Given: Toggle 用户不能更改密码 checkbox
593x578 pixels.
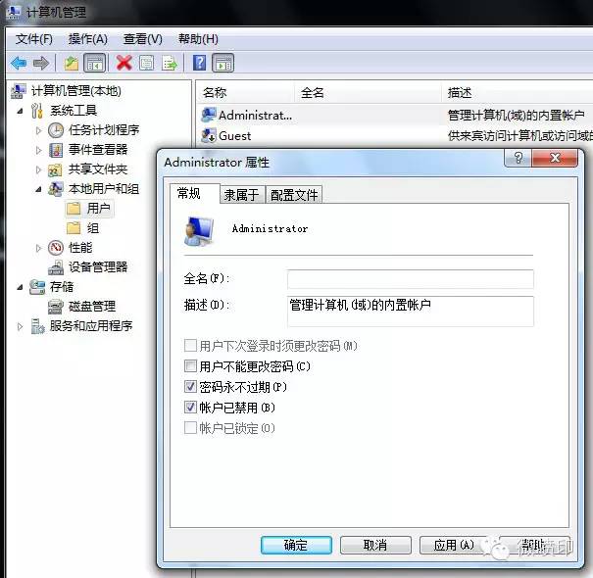Looking at the screenshot, I should coord(190,366).
